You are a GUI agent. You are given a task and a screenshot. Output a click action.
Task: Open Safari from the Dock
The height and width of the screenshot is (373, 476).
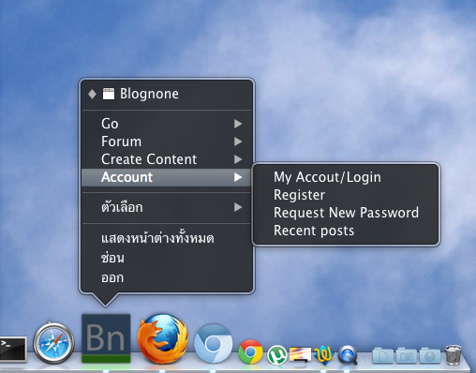click(53, 342)
